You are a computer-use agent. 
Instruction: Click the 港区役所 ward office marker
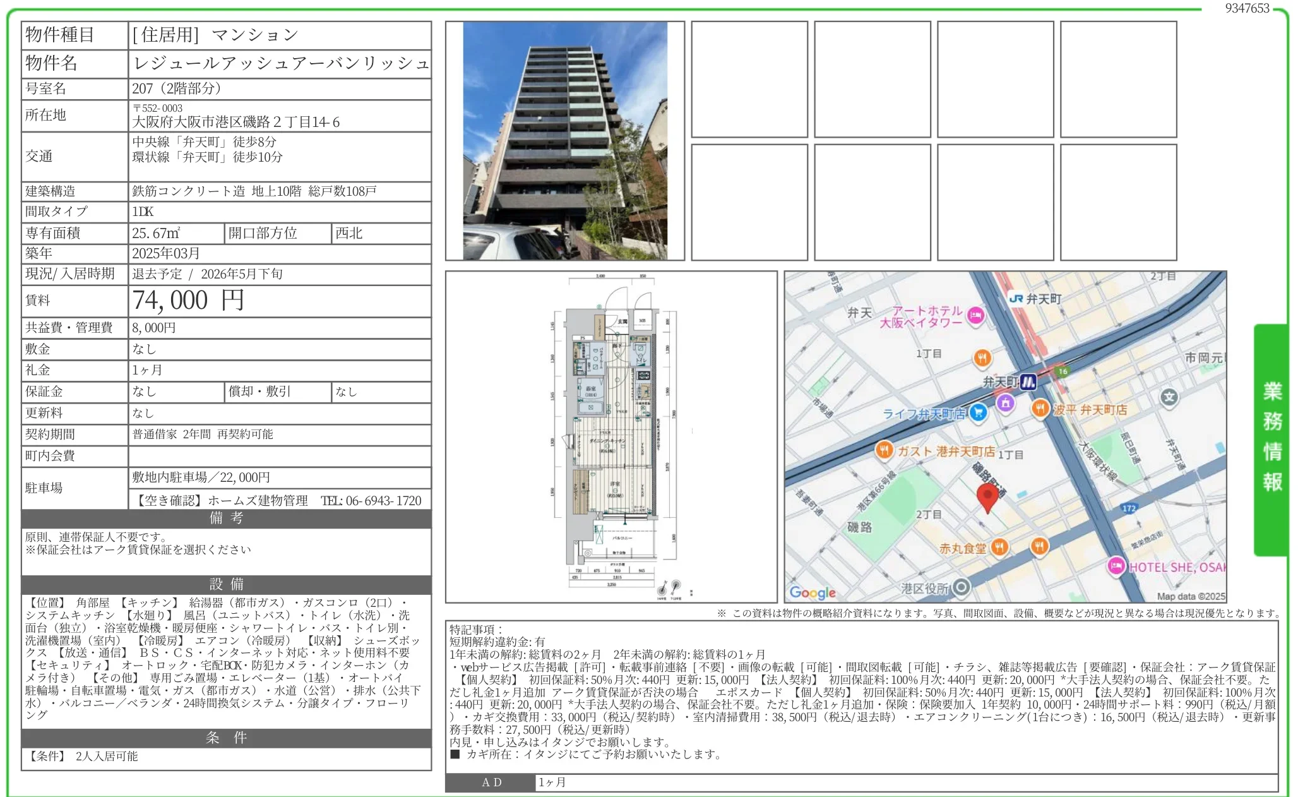click(x=961, y=587)
